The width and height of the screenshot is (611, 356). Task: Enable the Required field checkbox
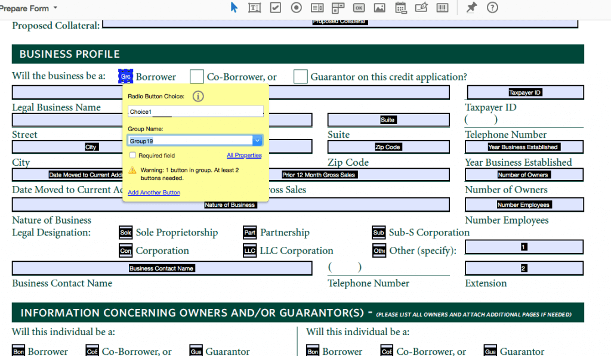(132, 154)
